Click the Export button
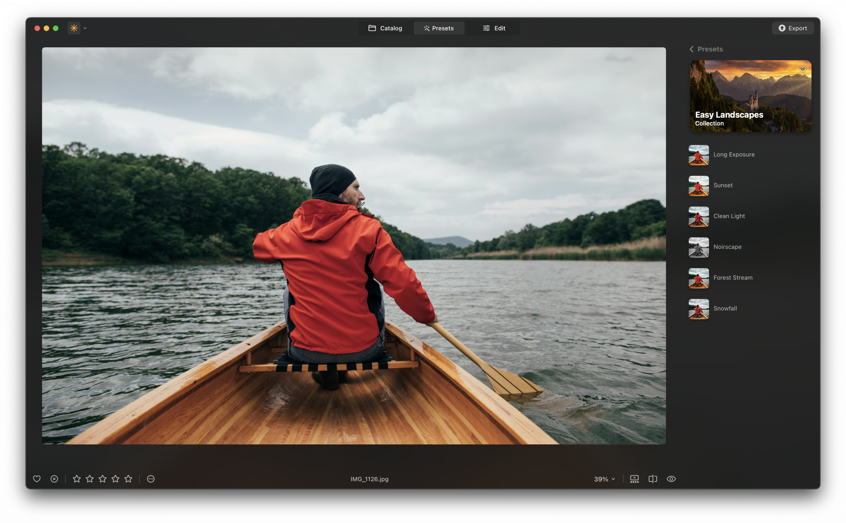Viewport: 846px width, 523px height. click(792, 28)
